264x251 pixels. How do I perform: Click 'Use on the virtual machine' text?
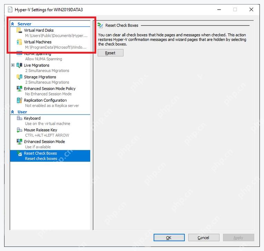coord(48,124)
